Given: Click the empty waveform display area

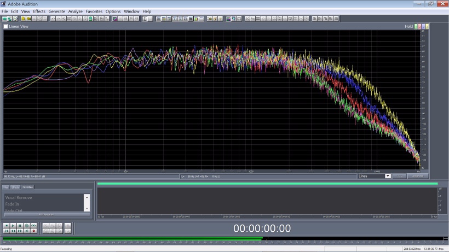Looking at the screenshot, I should pos(267,201).
